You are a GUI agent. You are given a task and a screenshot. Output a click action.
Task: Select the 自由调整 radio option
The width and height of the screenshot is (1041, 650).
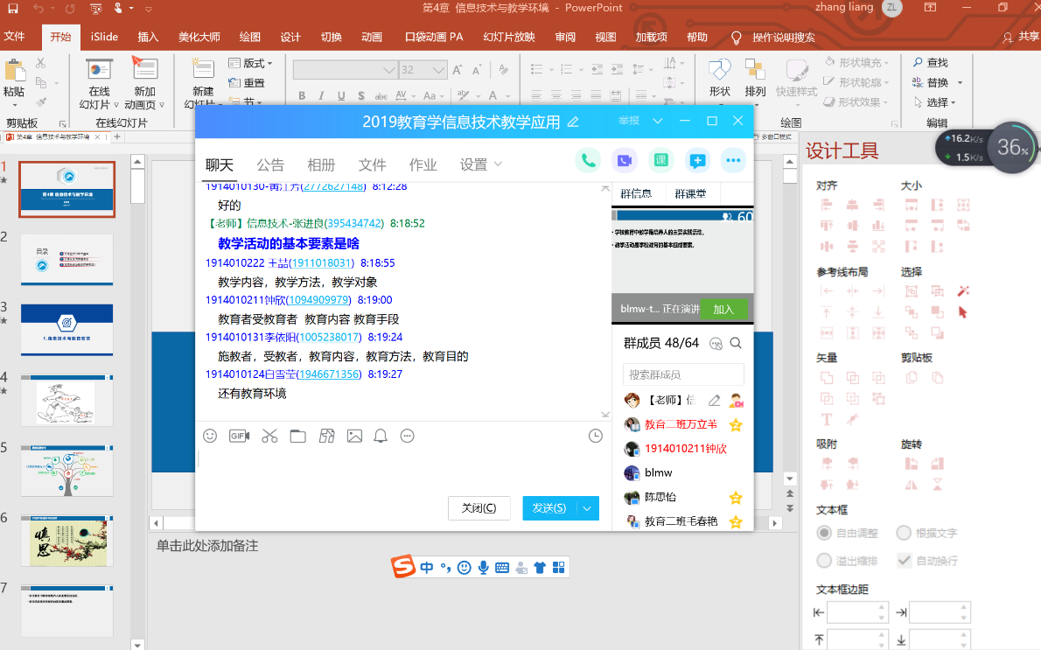point(824,533)
